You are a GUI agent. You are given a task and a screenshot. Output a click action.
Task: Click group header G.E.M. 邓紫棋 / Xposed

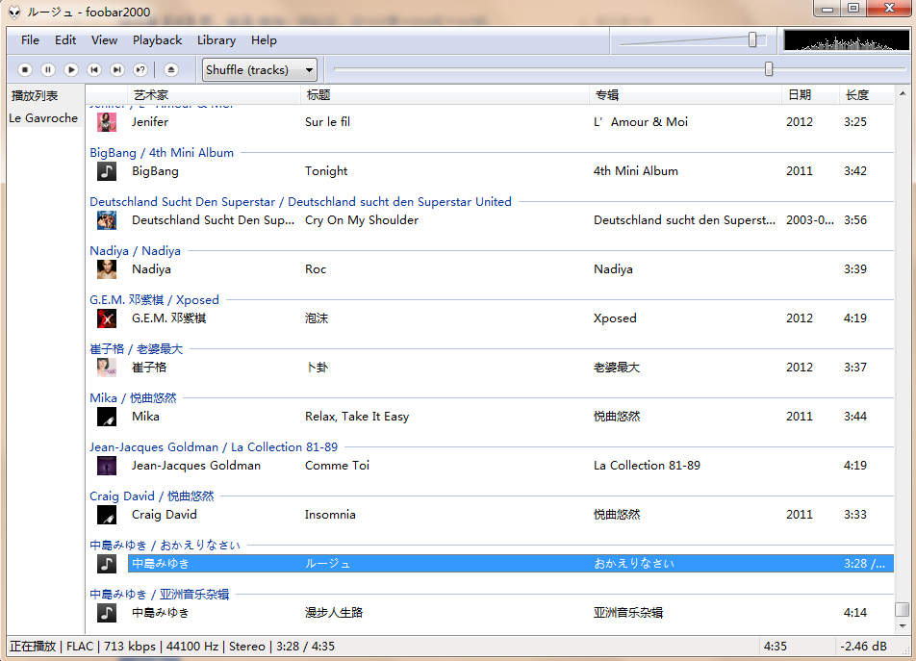point(154,300)
